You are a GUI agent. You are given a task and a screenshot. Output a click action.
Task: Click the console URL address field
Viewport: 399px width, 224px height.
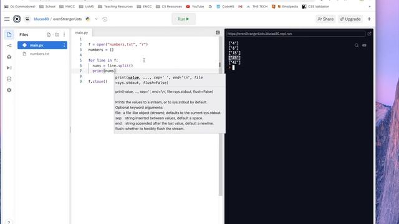point(296,34)
